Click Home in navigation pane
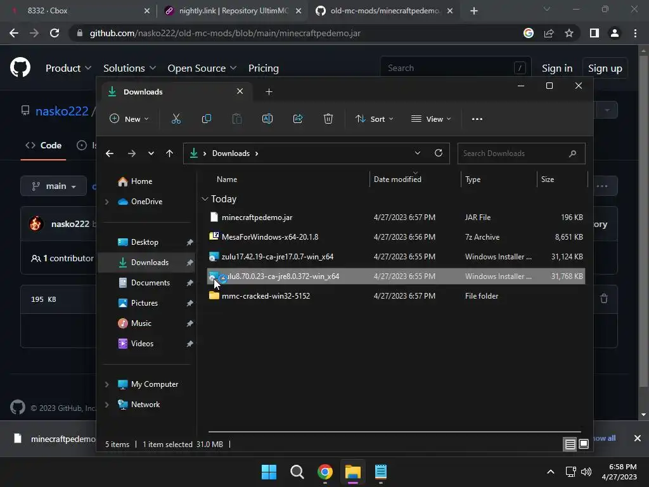Screen dimensions: 649x487 coord(141,181)
